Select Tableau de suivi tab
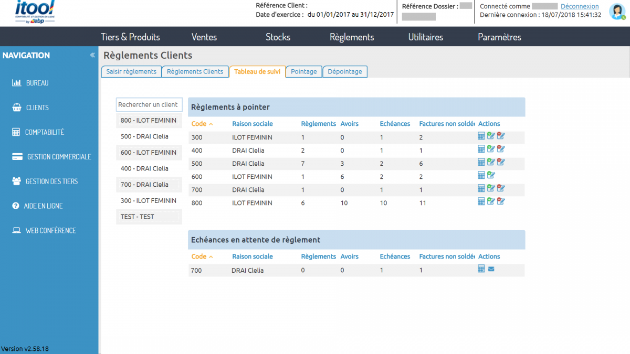 point(257,71)
